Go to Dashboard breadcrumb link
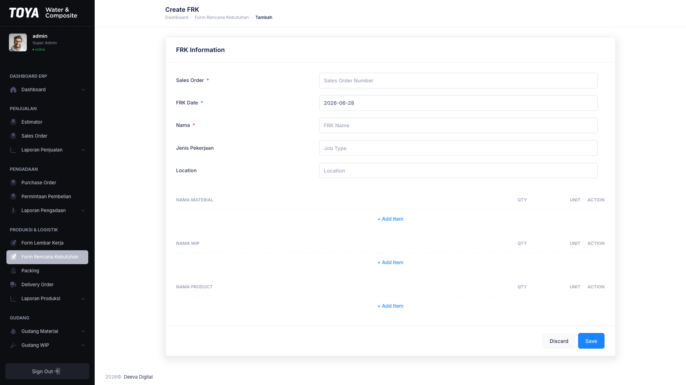 tap(177, 17)
